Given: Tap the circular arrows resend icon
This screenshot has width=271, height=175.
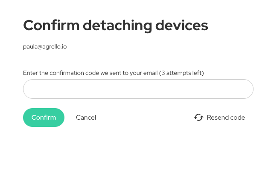Looking at the screenshot, I should tap(198, 118).
